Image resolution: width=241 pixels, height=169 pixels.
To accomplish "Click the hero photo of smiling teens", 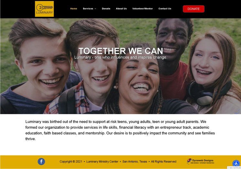I will 120,66.
